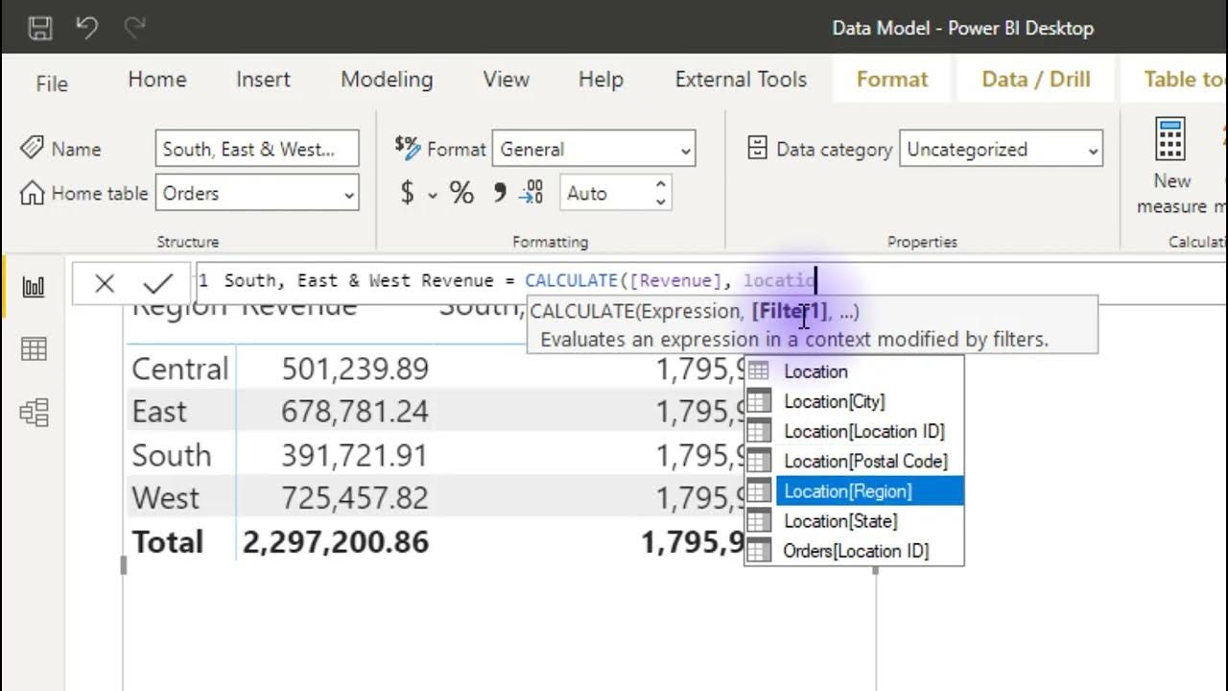Expand the Data category Uncategorized dropdown
1228x691 pixels.
coord(1093,151)
